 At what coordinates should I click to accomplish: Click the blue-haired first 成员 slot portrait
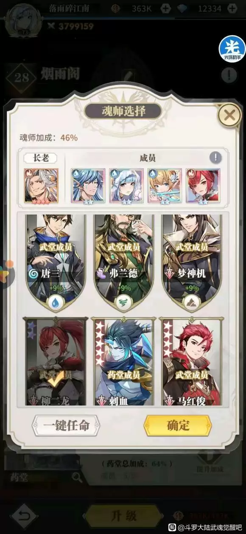(88, 186)
